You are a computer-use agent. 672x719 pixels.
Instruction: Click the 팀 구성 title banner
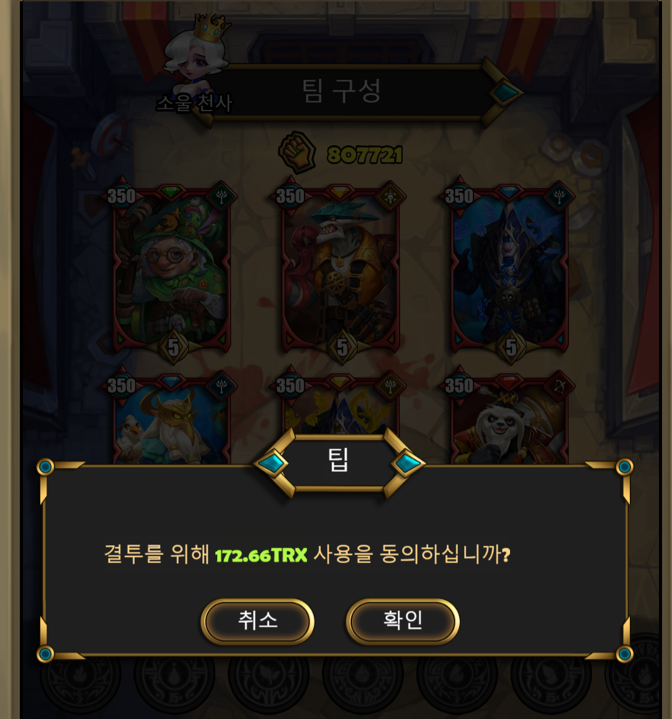click(341, 91)
